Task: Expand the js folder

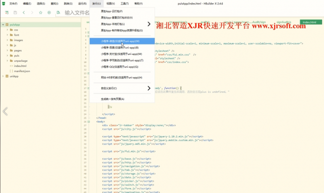Action: click(x=7, y=45)
